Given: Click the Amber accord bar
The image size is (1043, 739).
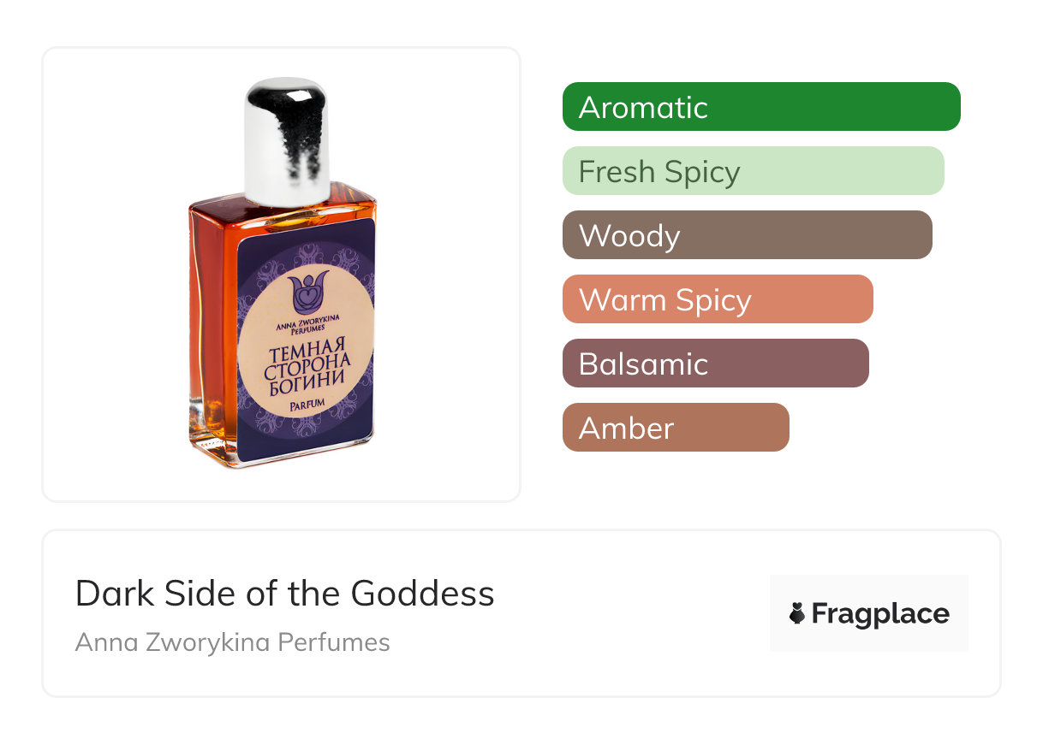Looking at the screenshot, I should coord(675,428).
